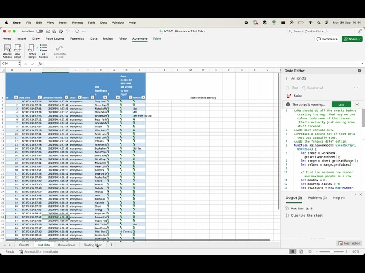Click the horizontal sheet scrollbar

pos(138,240)
